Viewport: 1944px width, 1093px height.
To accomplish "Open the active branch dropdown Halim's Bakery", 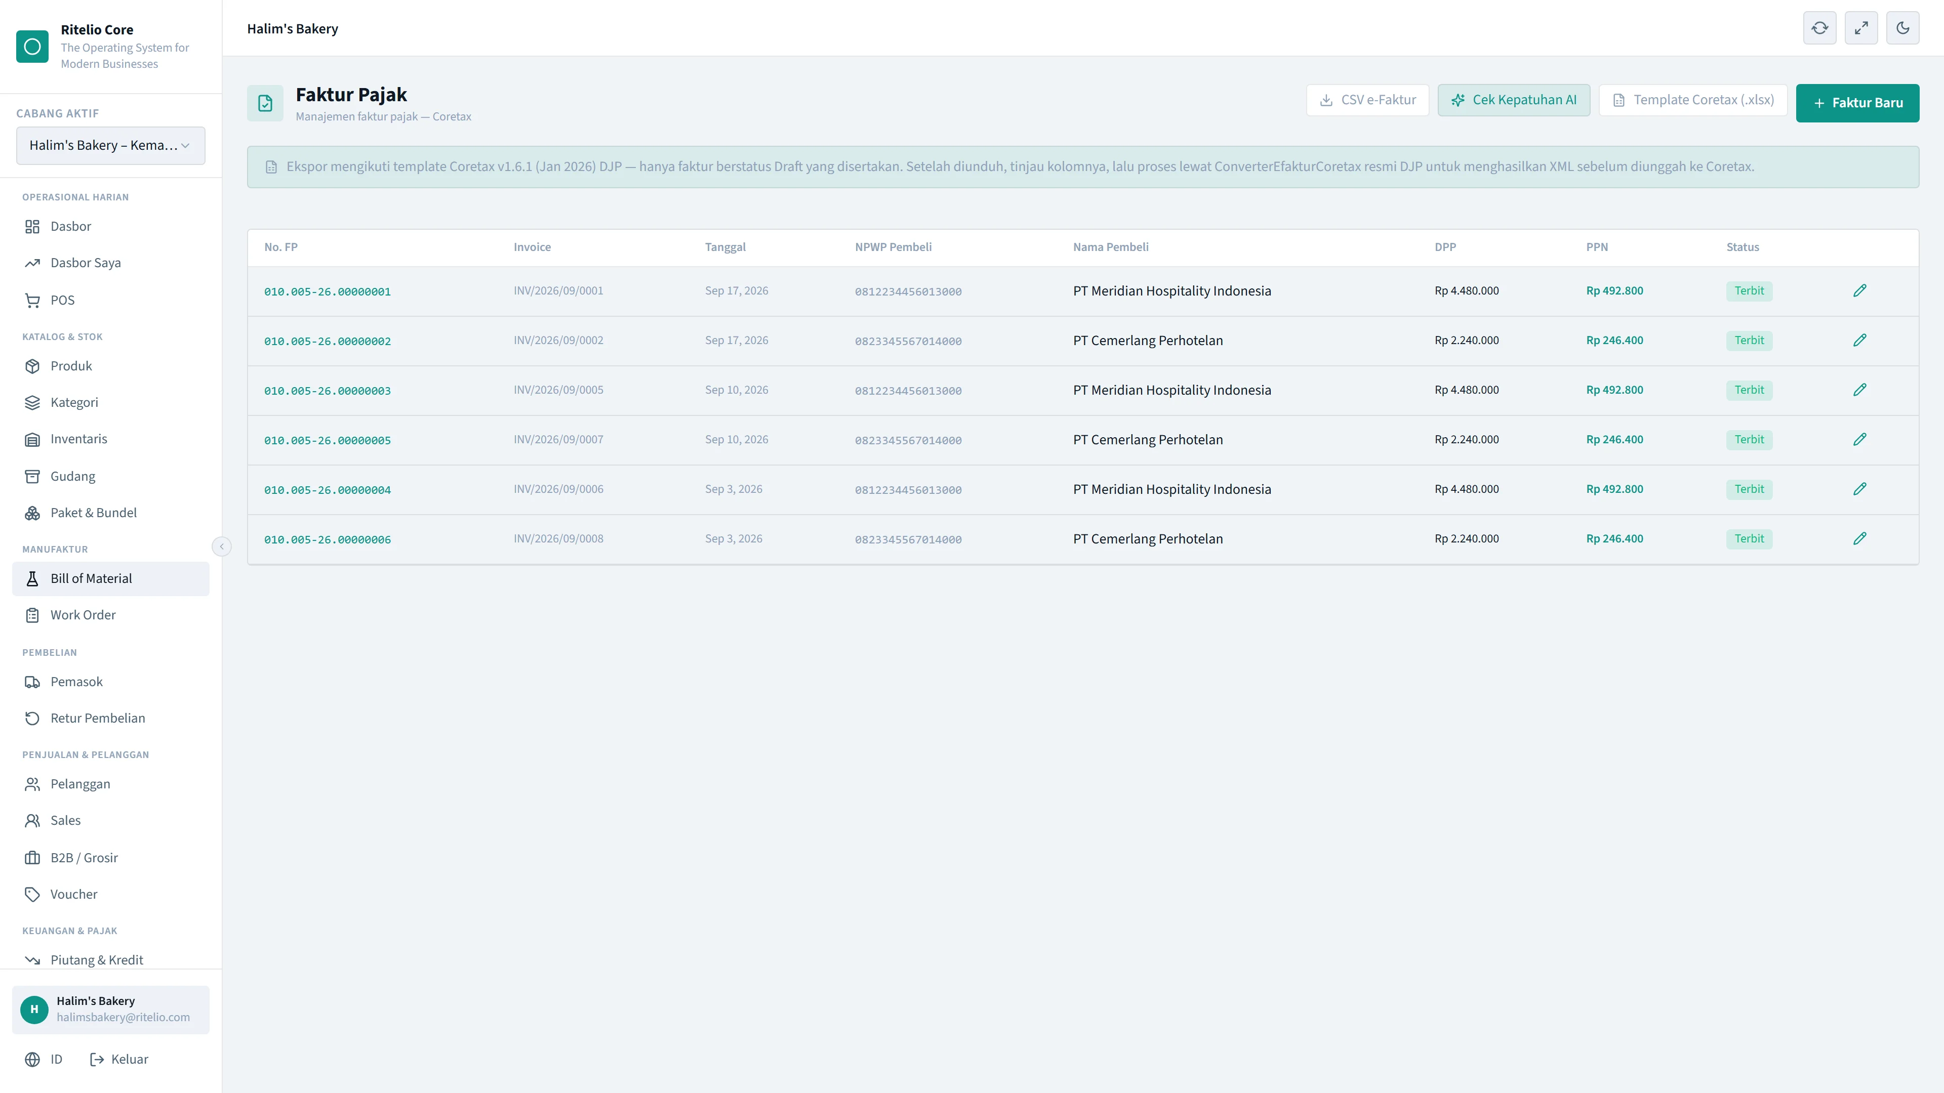I will click(110, 146).
